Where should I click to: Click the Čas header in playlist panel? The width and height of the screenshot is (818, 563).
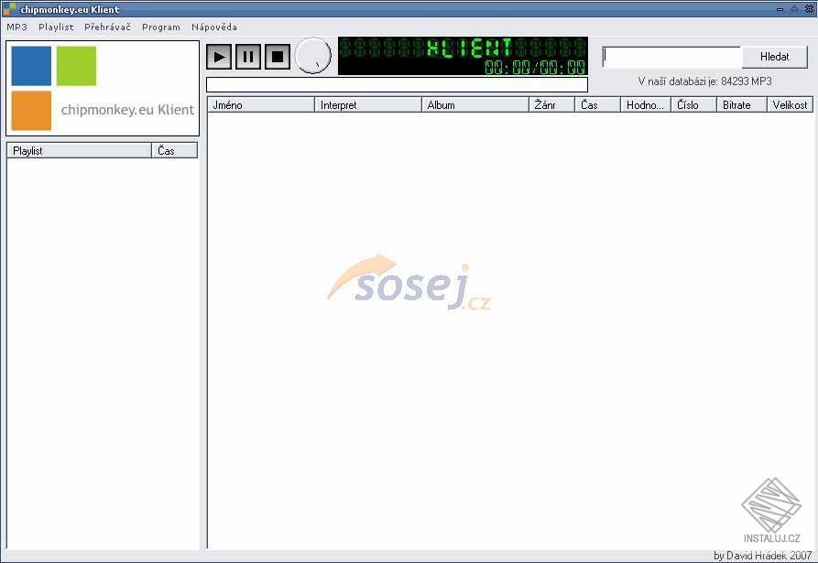175,151
